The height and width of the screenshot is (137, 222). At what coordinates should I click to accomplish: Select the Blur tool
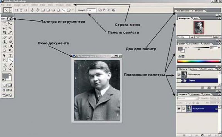[4, 50]
